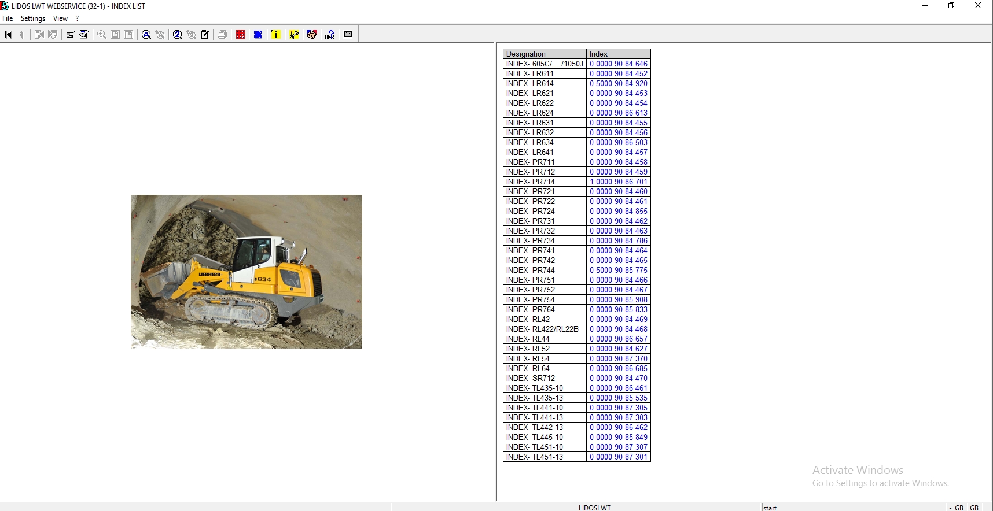The image size is (993, 511).
Task: Click the envelope mail icon
Action: tap(348, 35)
